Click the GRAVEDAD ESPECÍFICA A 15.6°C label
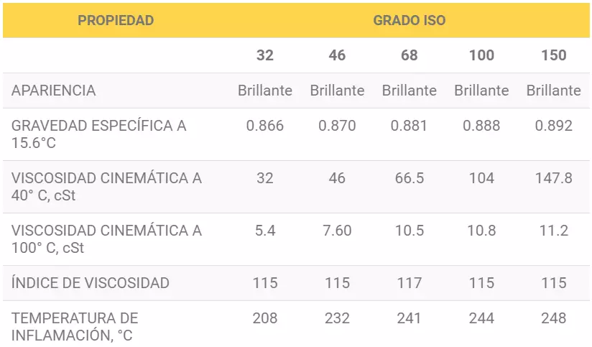This screenshot has height=347, width=592. (98, 134)
